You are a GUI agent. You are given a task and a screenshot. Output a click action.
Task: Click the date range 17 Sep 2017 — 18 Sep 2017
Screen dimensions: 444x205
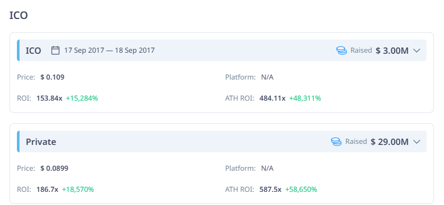[109, 51]
